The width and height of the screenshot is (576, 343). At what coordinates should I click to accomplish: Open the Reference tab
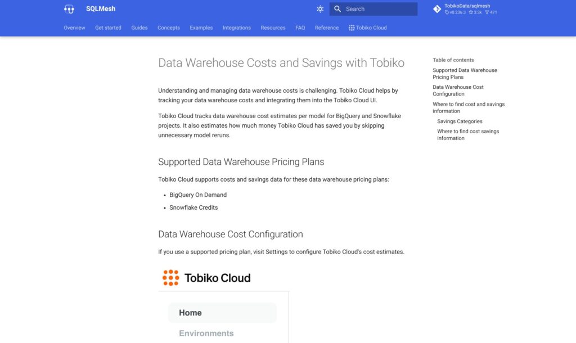click(327, 28)
